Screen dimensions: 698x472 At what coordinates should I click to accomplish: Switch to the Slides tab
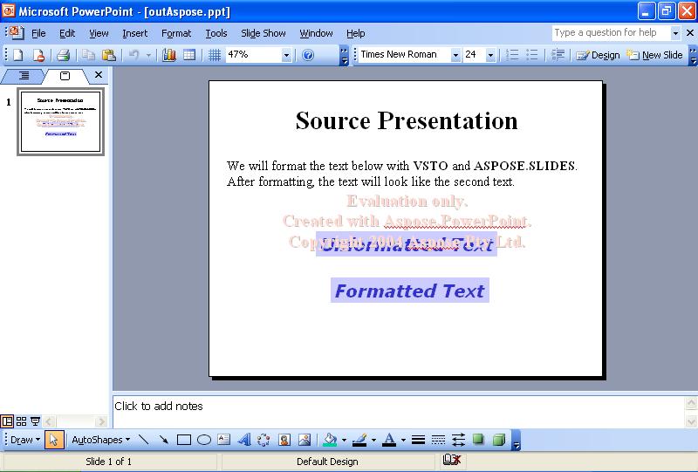click(65, 76)
